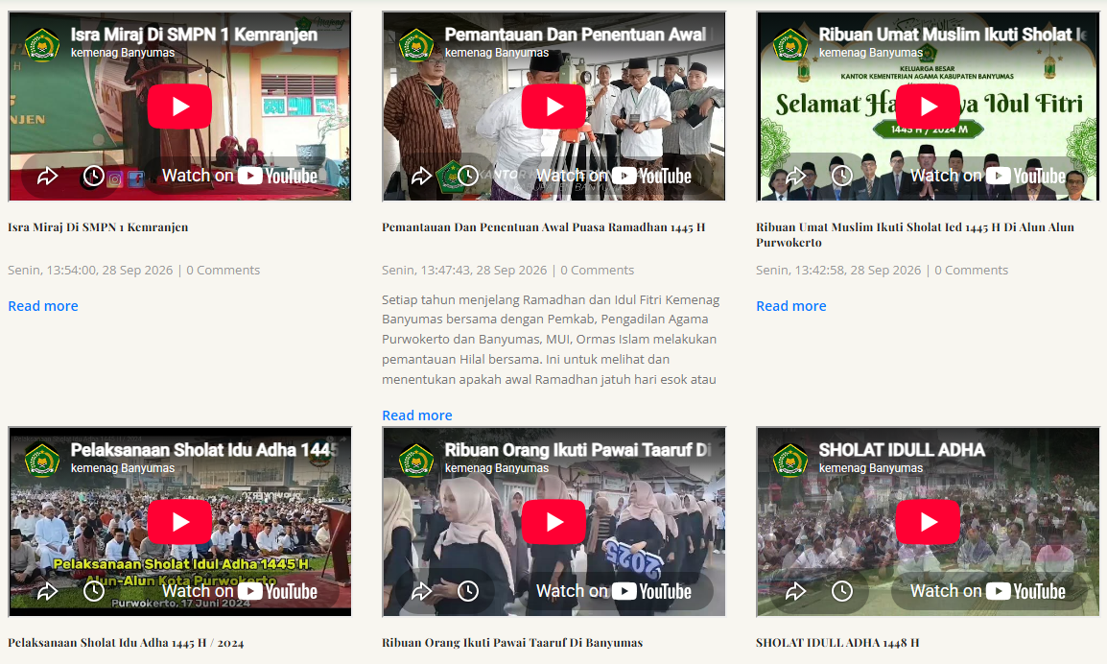This screenshot has width=1107, height=664.
Task: Click '0 Comments' next to Senin, 13:42:58 date
Action: [972, 270]
